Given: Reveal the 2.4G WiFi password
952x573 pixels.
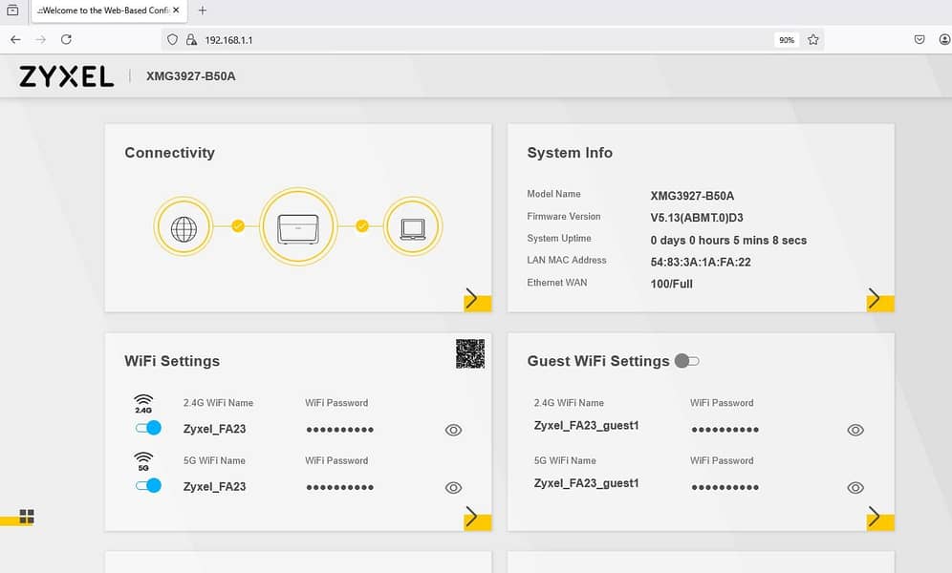Looking at the screenshot, I should coord(453,430).
